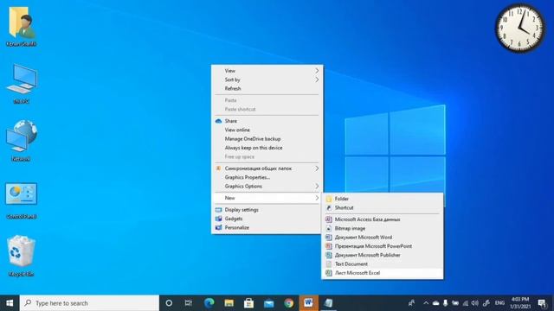Select Personalize in the context menu
This screenshot has width=554, height=311.
tap(267, 227)
